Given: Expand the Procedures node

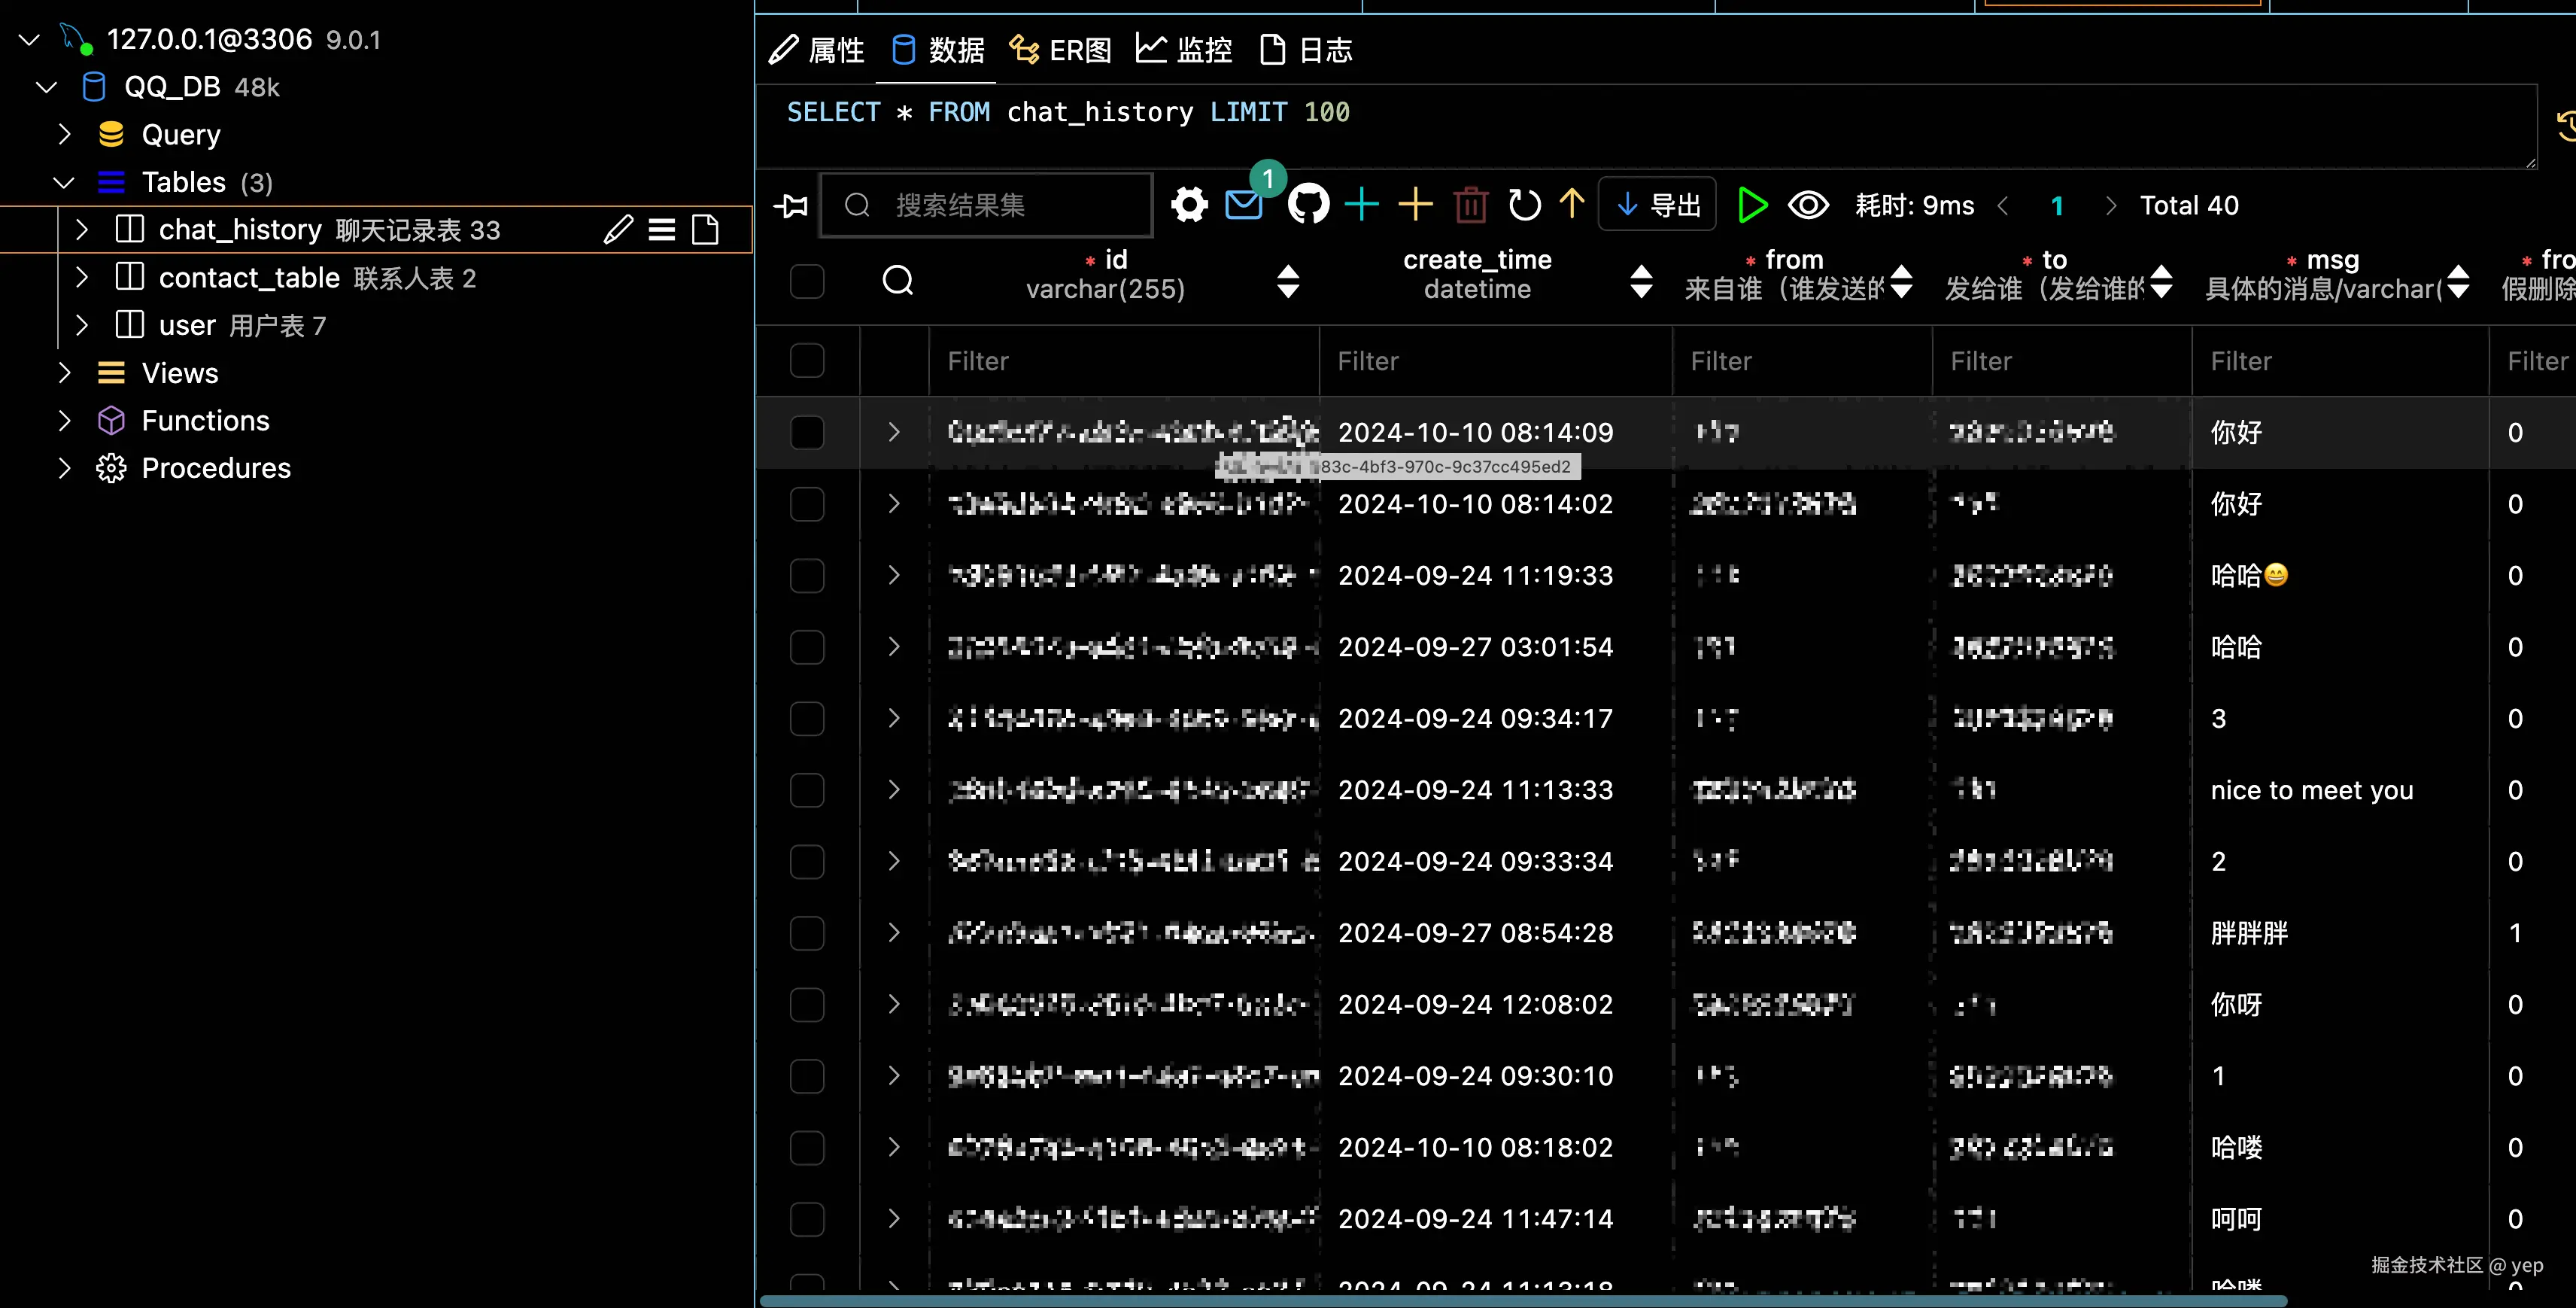Looking at the screenshot, I should click(64, 468).
